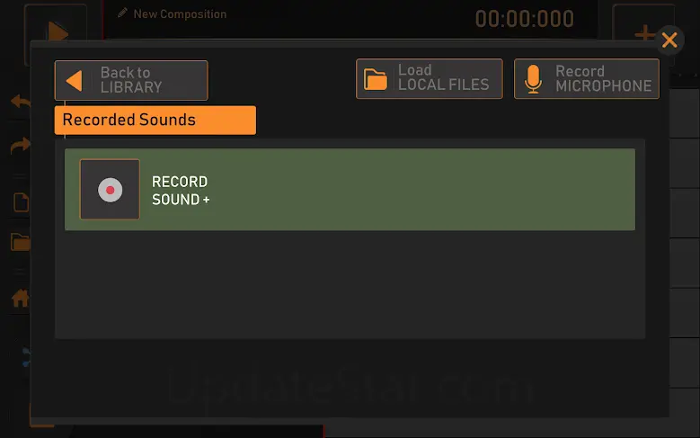Image resolution: width=700 pixels, height=438 pixels.
Task: Click the plus button behind the dialog
Action: 643,32
